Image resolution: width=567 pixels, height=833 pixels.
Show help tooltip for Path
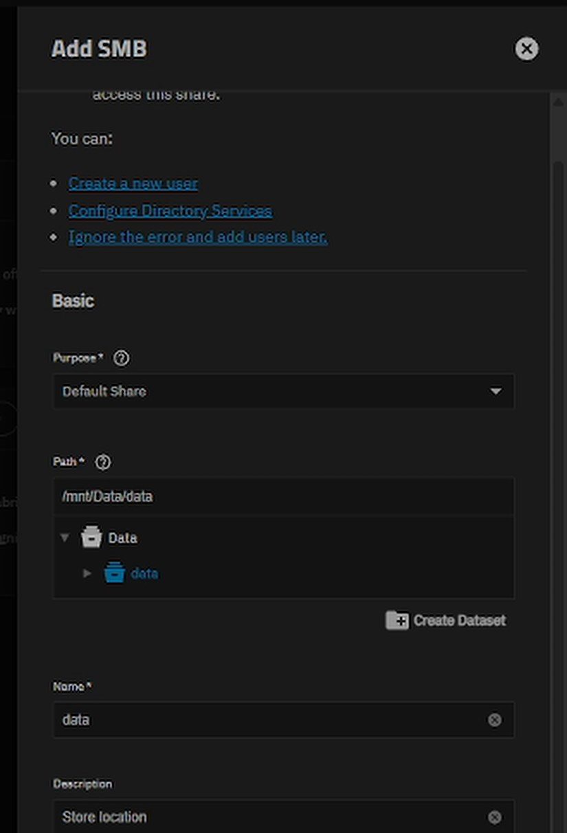click(x=103, y=462)
